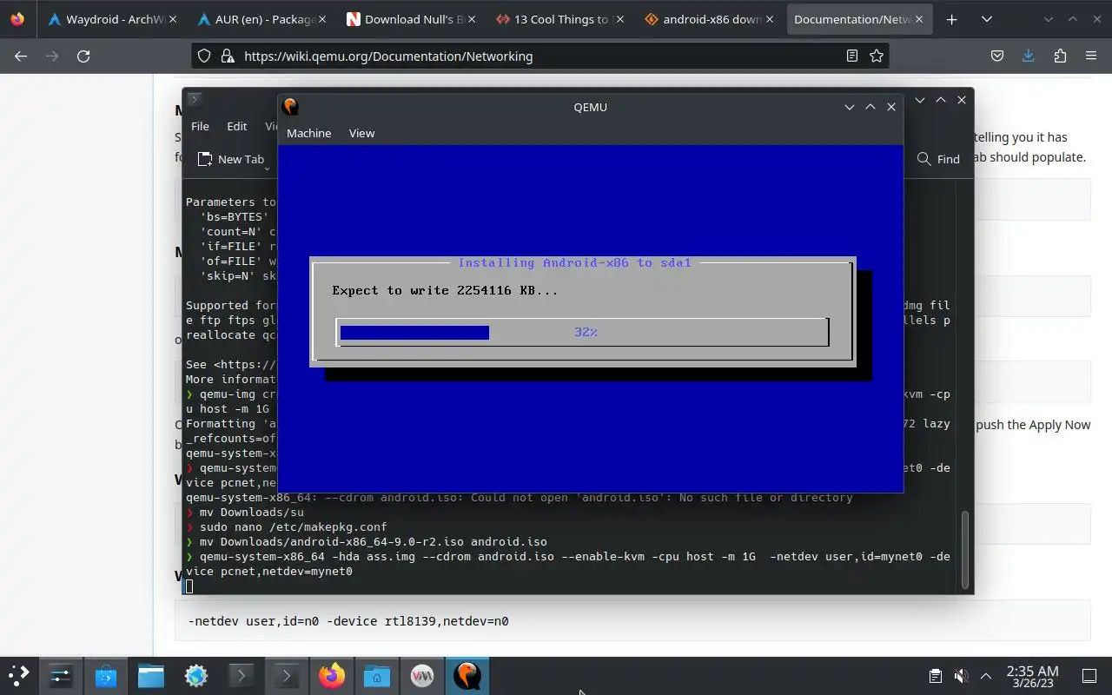Switch to first Konsole taskbar entry

tap(241, 675)
